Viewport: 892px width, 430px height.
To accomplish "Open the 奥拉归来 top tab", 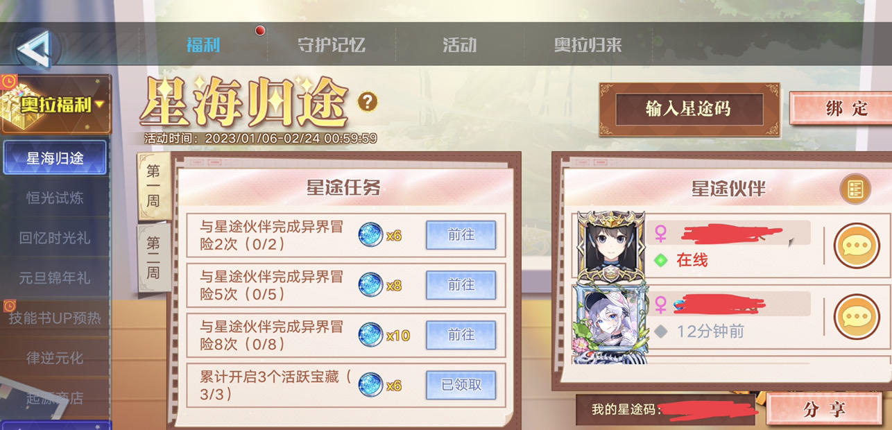I will [587, 45].
